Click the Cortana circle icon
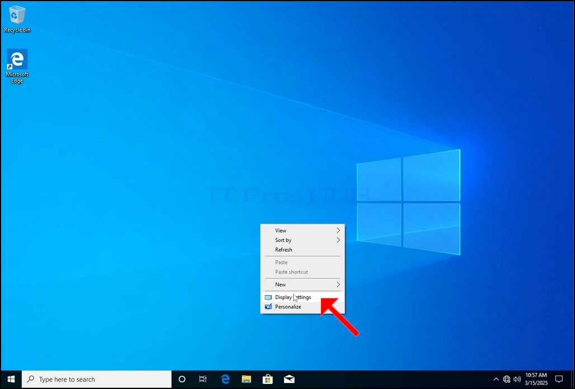 pyautogui.click(x=182, y=379)
